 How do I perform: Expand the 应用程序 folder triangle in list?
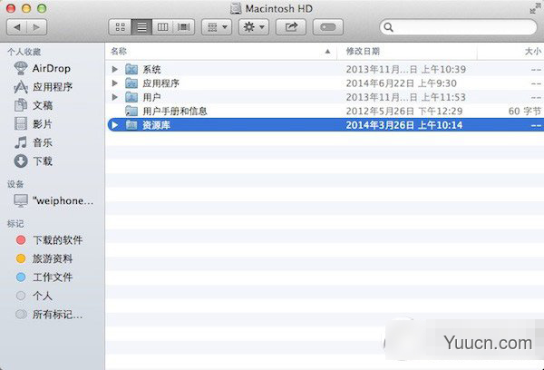(115, 83)
